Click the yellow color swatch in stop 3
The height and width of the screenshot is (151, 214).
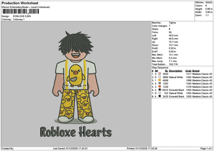coord(159,80)
